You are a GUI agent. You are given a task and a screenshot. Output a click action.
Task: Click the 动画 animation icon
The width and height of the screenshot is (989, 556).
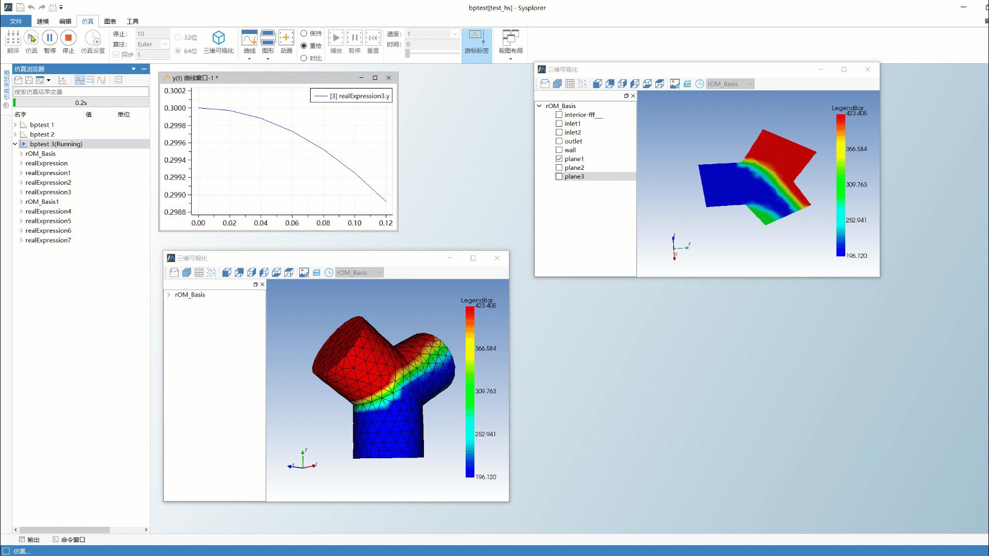coord(286,38)
